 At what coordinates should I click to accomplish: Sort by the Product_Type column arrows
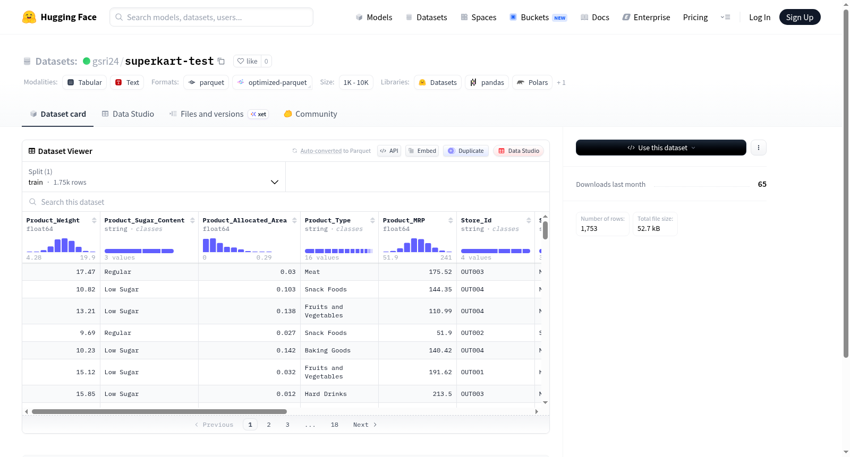pyautogui.click(x=372, y=220)
